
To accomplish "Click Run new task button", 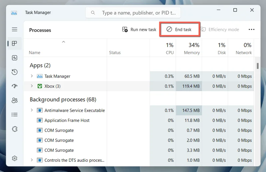I will click(x=139, y=29).
